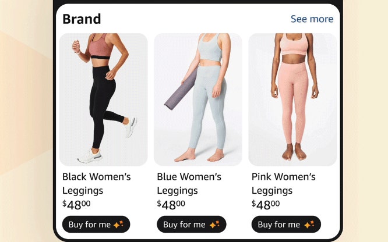388x242 pixels.
Task: Click the white sneaker on the ground
Action: point(90,157)
